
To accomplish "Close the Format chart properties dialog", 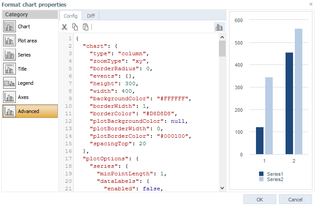I will click(x=311, y=4).
